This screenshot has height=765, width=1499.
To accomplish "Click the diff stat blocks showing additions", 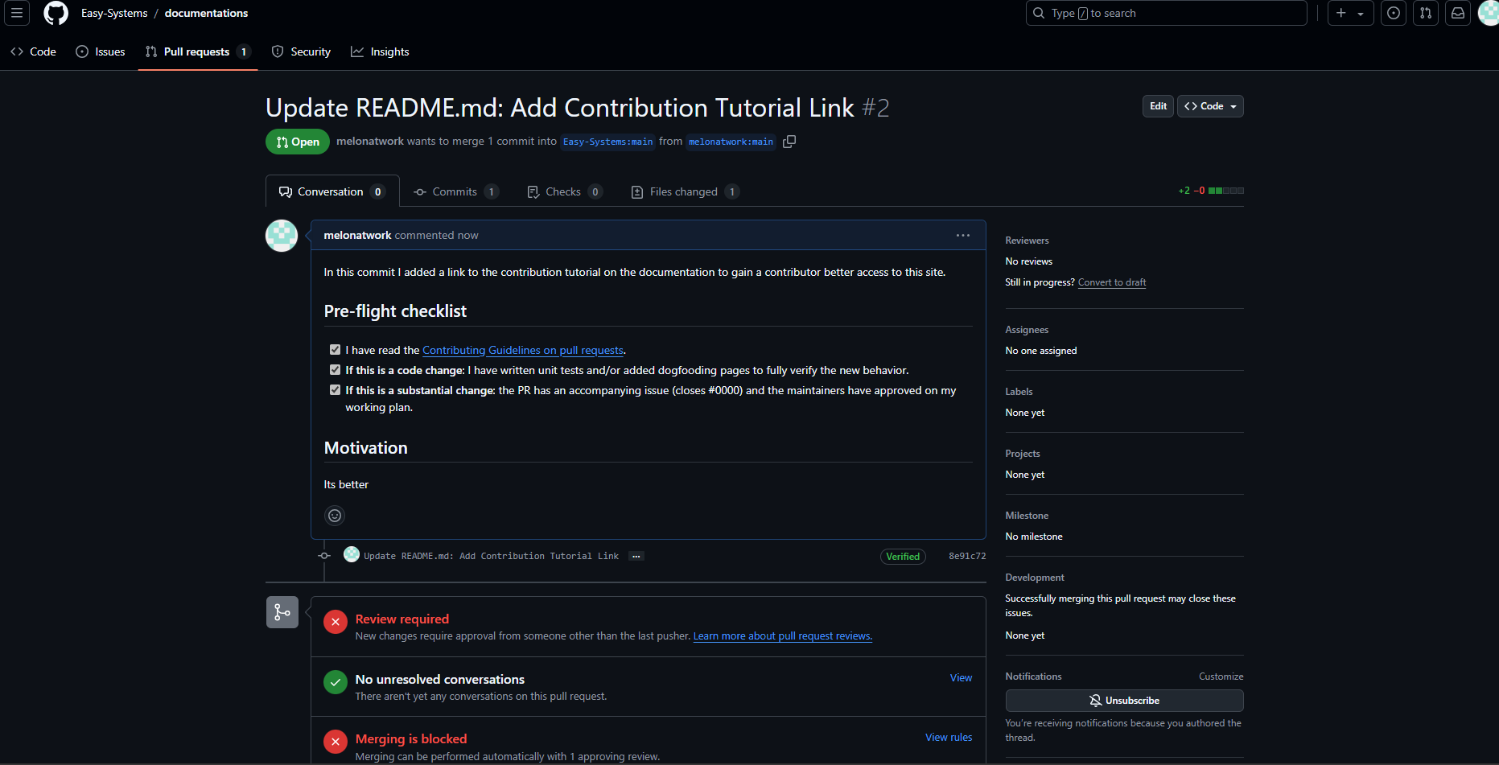I will tap(1225, 191).
